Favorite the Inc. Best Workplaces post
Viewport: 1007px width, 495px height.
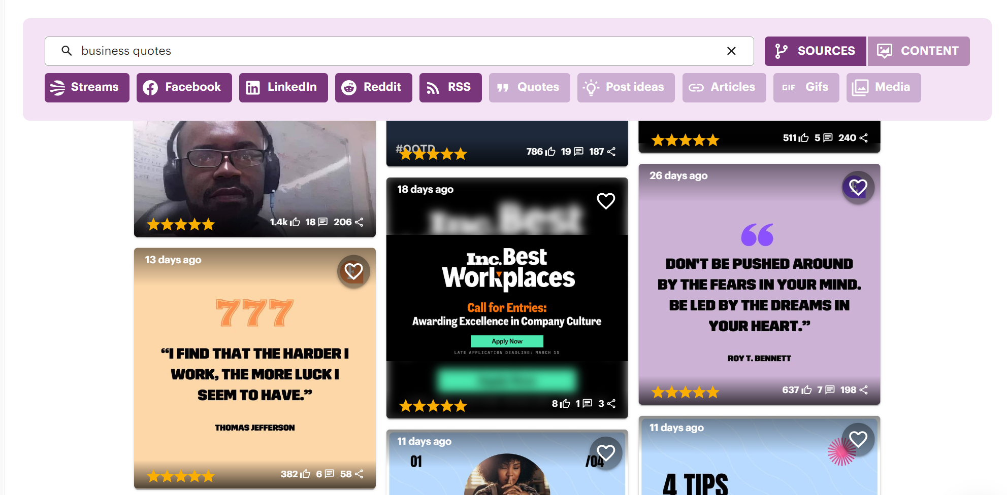pyautogui.click(x=606, y=201)
